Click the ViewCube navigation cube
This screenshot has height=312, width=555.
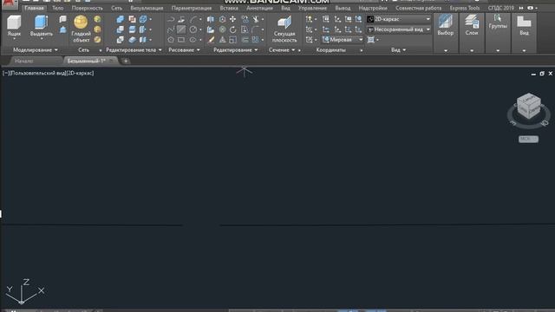pos(529,106)
